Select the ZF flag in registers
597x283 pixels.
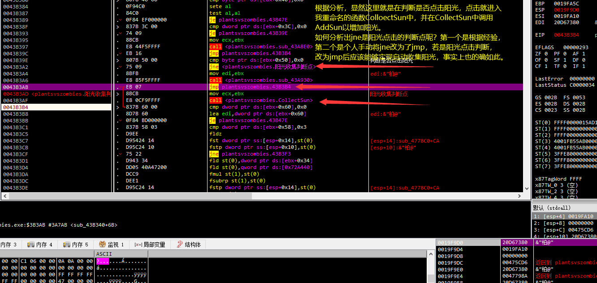[541, 53]
